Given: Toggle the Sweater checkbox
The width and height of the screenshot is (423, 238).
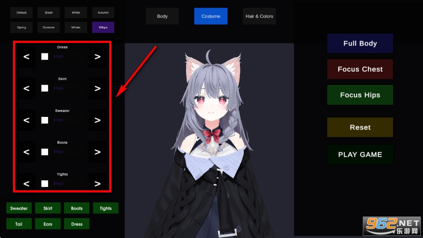Looking at the screenshot, I should [x=45, y=120].
